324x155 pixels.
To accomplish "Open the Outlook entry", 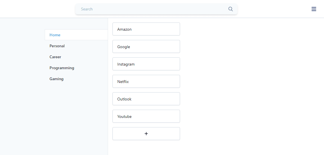I will (146, 99).
